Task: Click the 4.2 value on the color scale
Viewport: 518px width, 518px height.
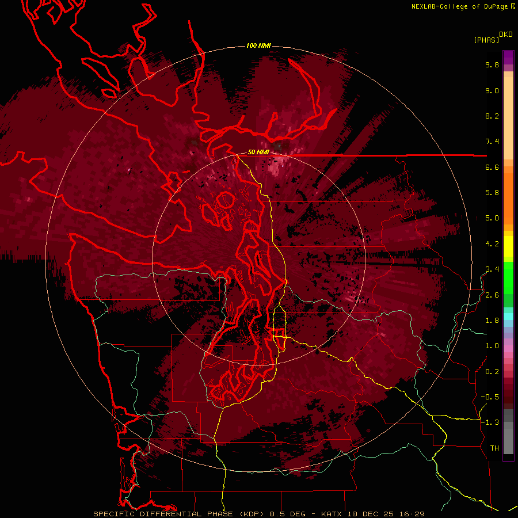Action: 492,244
